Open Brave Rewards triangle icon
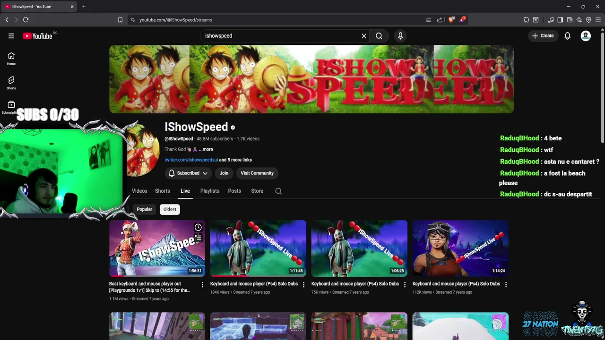The image size is (605, 340). pyautogui.click(x=463, y=20)
